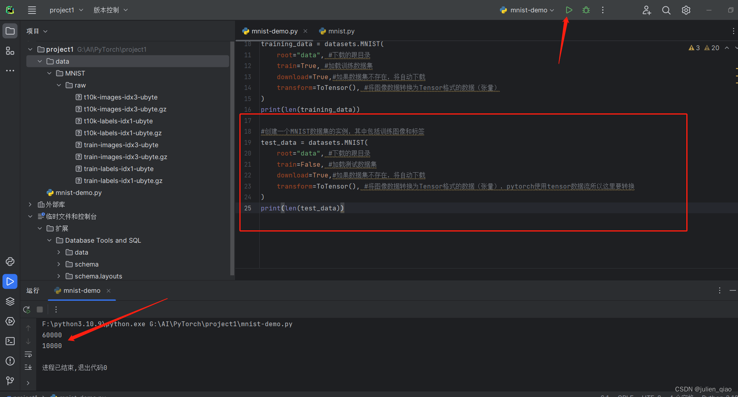Screen dimensions: 738x397
Task: Start debugging with the bug icon
Action: coord(586,10)
